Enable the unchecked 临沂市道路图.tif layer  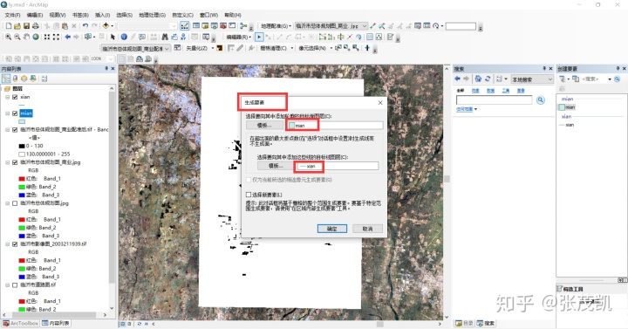(x=15, y=284)
